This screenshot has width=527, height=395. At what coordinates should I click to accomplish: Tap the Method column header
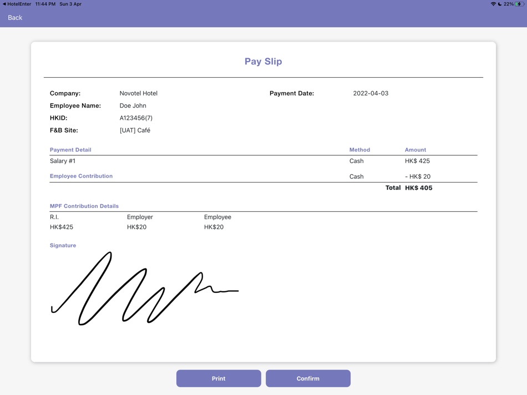click(359, 150)
